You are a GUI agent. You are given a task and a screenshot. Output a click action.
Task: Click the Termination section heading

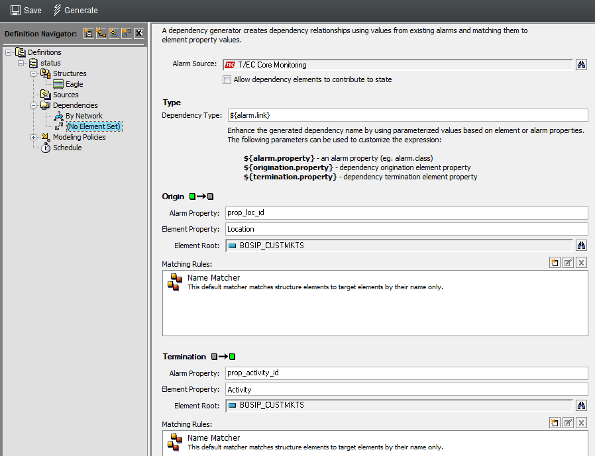(184, 357)
